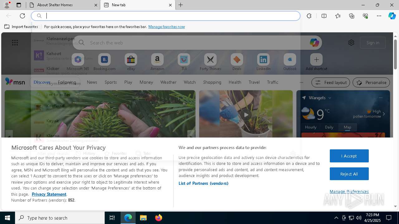Viewport: 399px width, 224px height.
Task: Expand more MSN categories with ellipsis
Action: point(301,82)
